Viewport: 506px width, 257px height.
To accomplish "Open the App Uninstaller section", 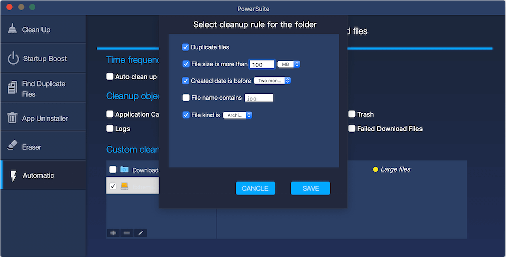I will click(43, 118).
